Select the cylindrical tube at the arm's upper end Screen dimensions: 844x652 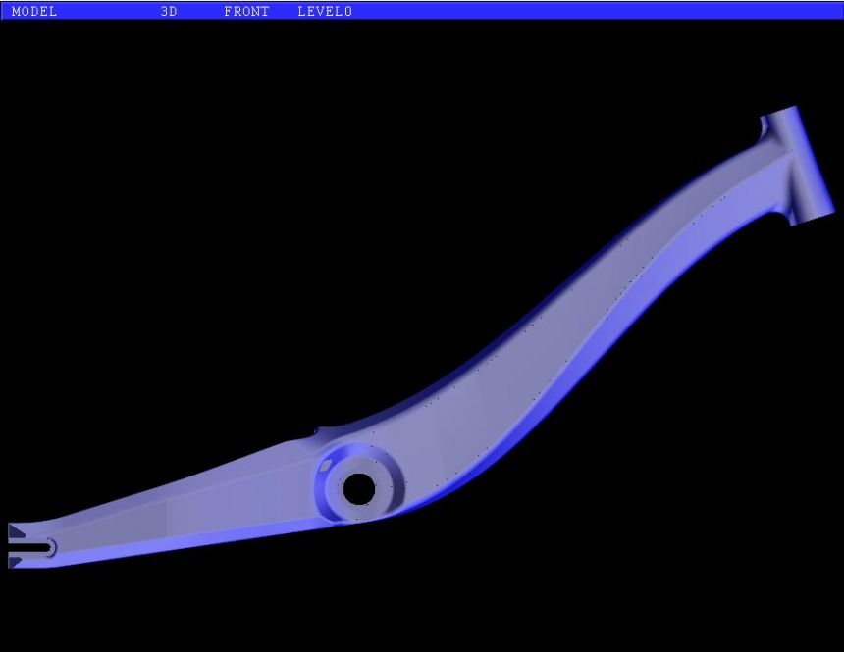(797, 162)
